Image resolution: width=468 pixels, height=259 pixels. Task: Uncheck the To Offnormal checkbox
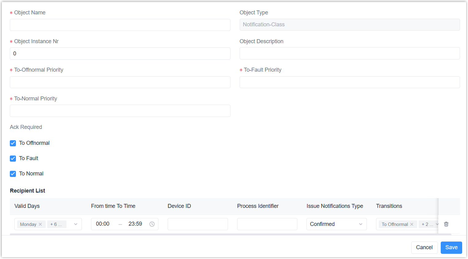[13, 143]
